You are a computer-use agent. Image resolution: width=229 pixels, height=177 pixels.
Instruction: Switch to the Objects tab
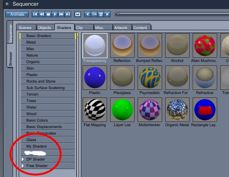(44, 28)
